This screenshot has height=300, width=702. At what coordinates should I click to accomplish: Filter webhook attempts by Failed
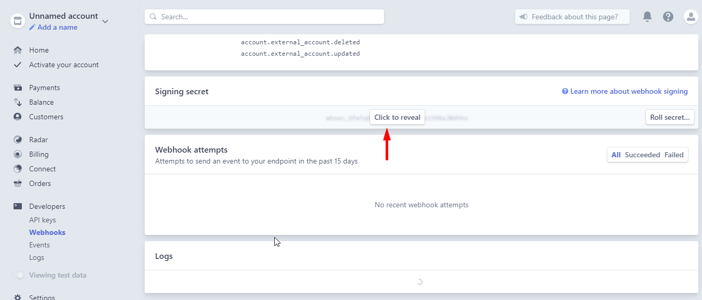point(674,155)
